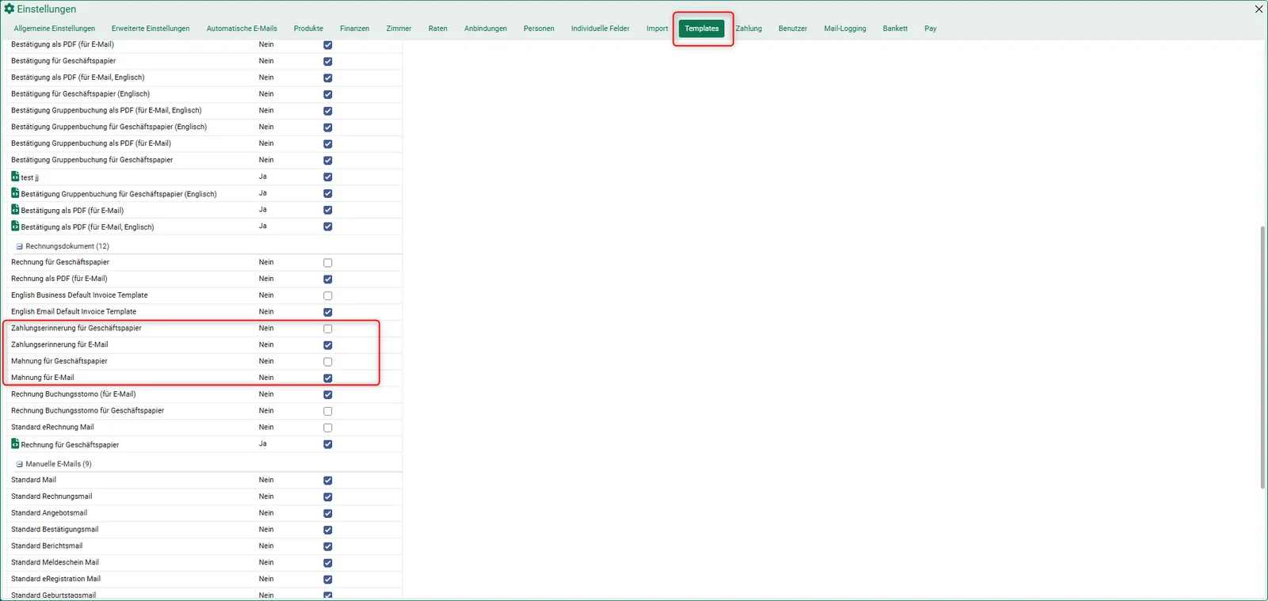The height and width of the screenshot is (601, 1268).
Task: Select 'Rechnung Buchungsstorno (für E-Mail)' row
Action: [x=204, y=394]
